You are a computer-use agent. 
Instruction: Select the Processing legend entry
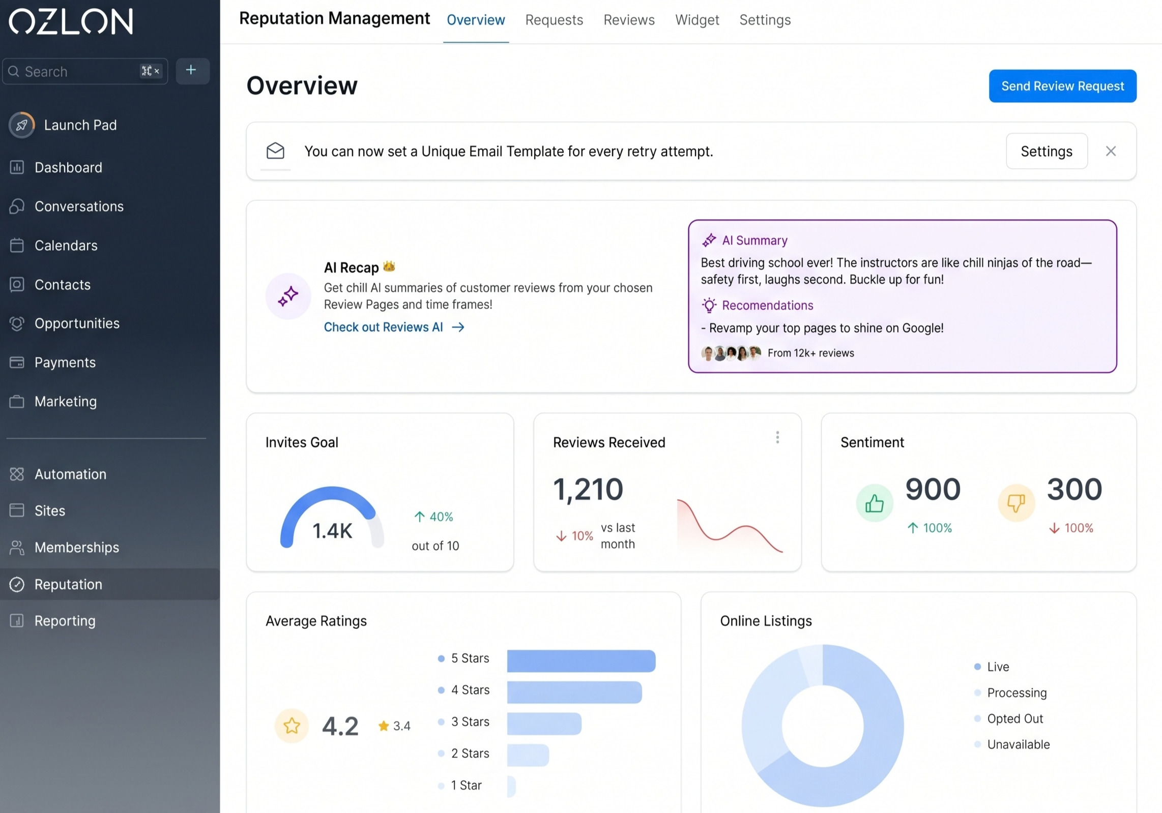(x=1010, y=693)
